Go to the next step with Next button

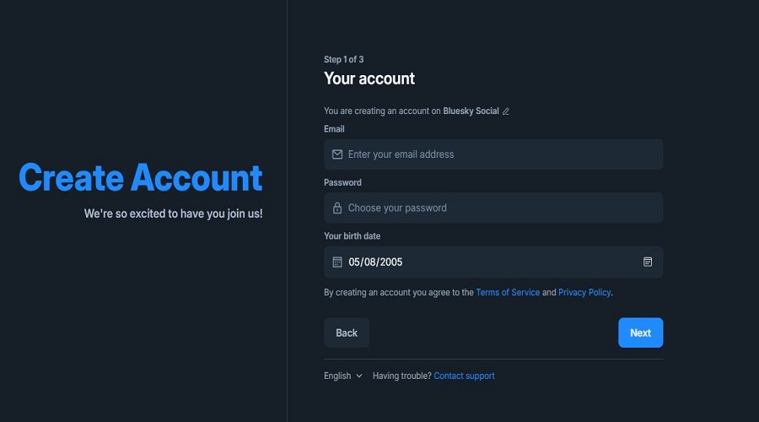(640, 333)
